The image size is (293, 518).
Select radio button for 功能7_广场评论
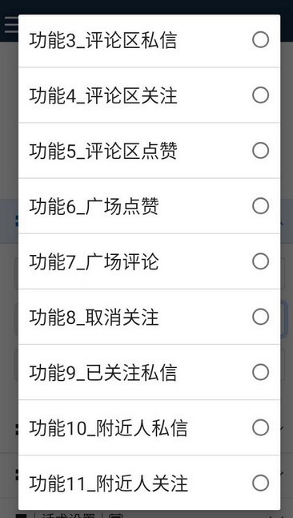coord(261,261)
